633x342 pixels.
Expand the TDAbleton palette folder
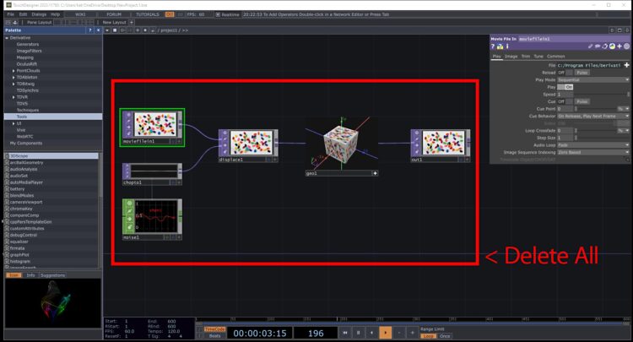[14, 77]
